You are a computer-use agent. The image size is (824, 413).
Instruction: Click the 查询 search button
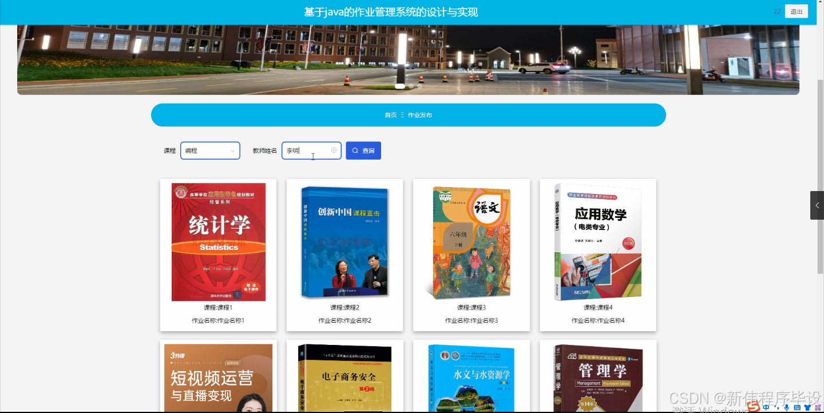click(x=363, y=150)
